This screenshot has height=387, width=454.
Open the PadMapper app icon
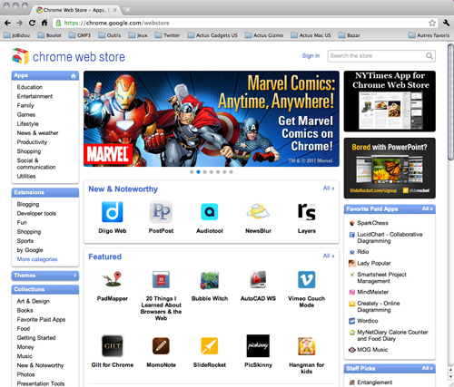[x=113, y=279]
